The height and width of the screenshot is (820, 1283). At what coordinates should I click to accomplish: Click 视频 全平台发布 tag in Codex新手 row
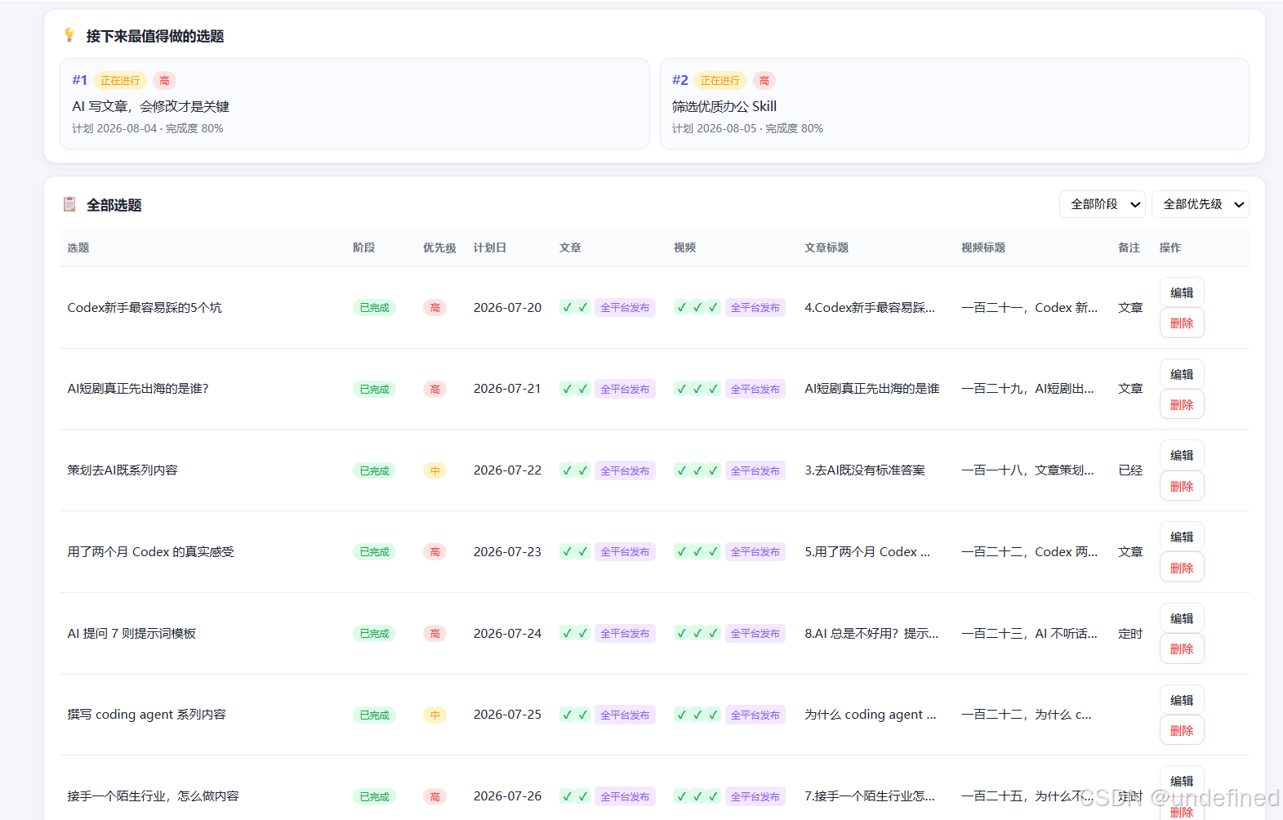point(755,307)
